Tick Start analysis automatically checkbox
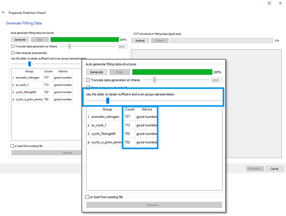The height and width of the screenshot is (216, 286). pyautogui.click(x=13, y=53)
